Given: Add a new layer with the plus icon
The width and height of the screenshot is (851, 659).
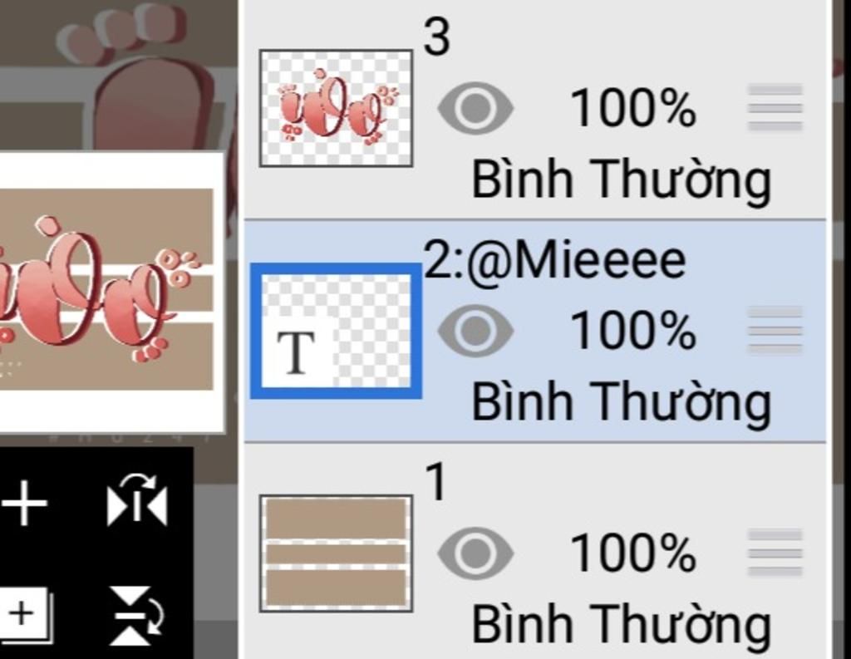Looking at the screenshot, I should pos(27,504).
